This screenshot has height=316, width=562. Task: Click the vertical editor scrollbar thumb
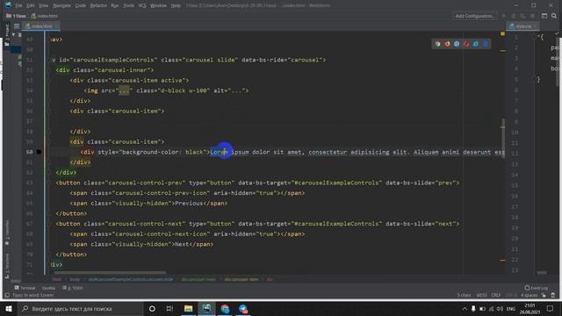pos(503,138)
